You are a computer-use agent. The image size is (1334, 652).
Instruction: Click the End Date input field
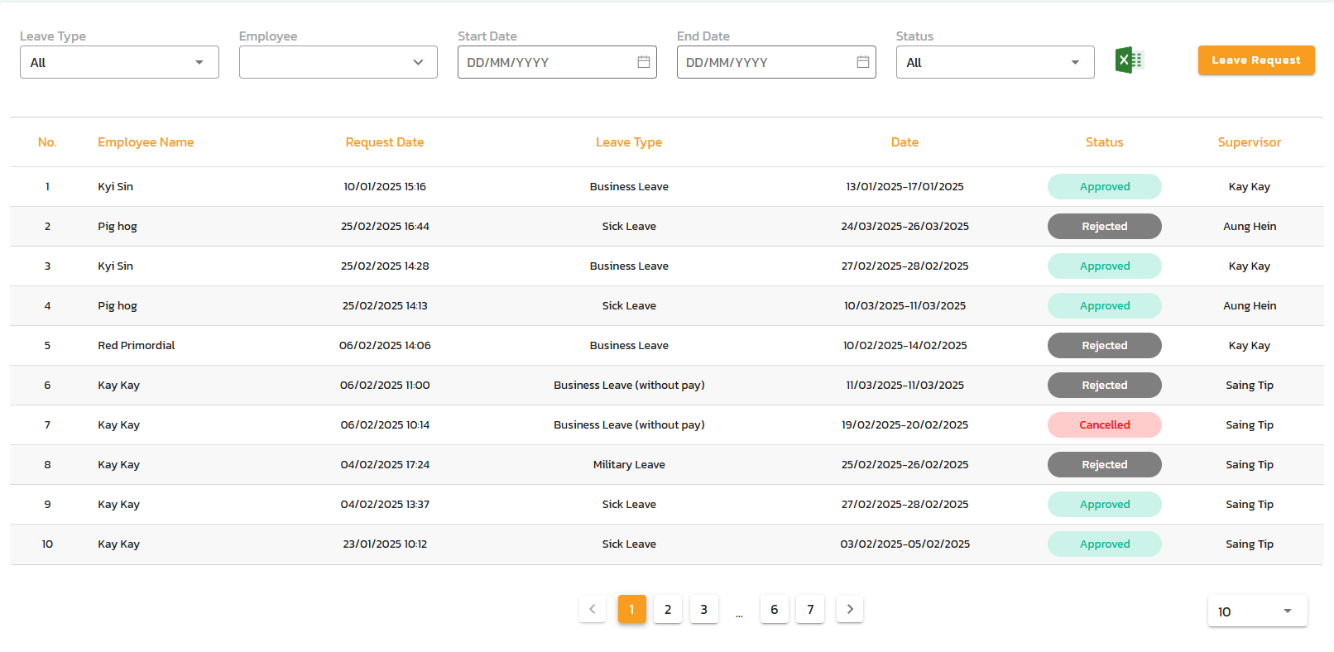pyautogui.click(x=765, y=62)
